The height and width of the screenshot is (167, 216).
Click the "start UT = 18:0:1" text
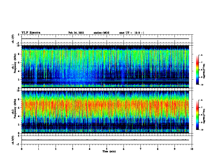point(132,33)
